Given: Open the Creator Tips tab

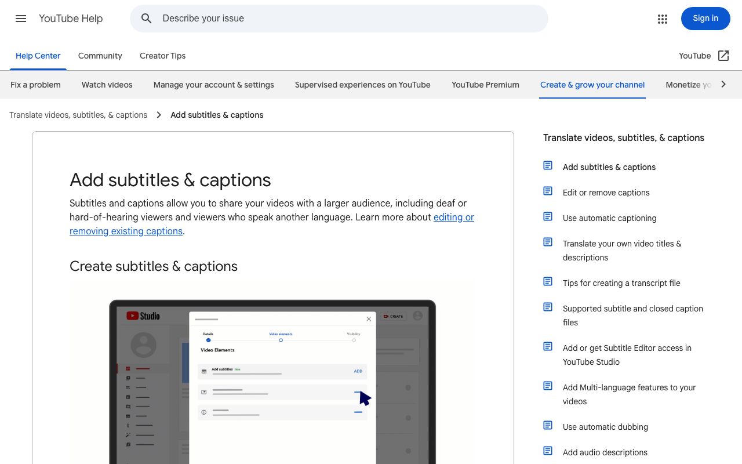Looking at the screenshot, I should click(x=163, y=56).
